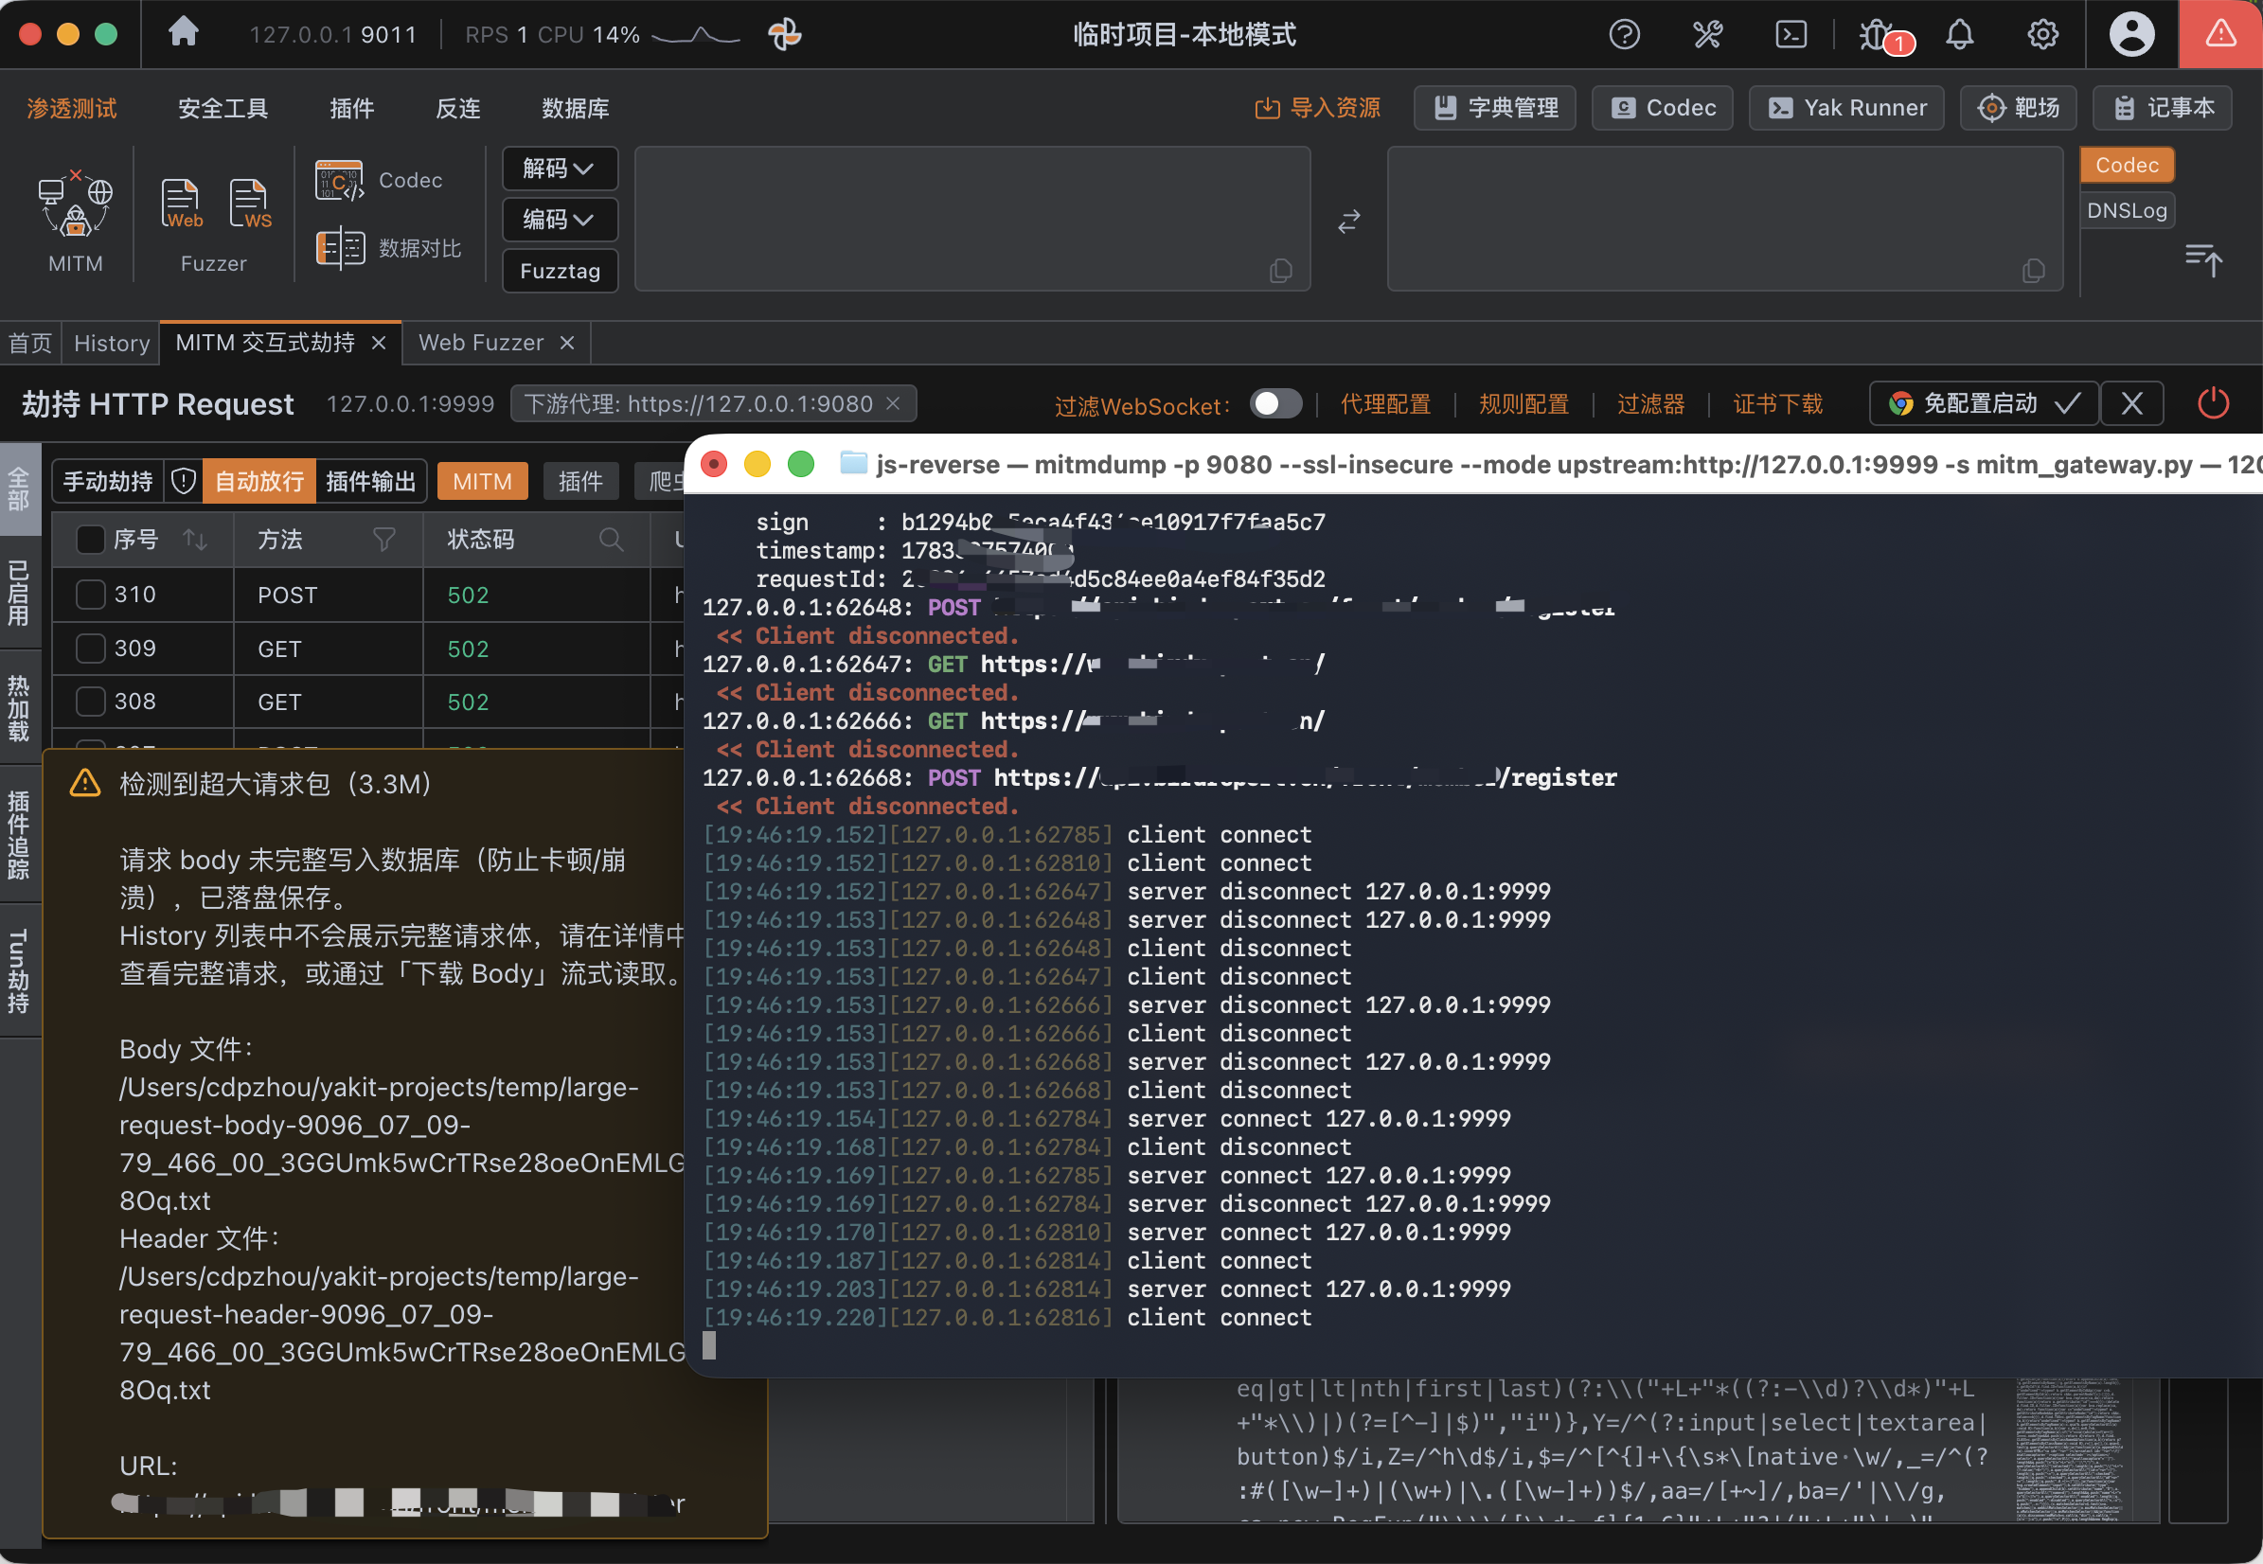Open the wrench tools icon
Image resolution: width=2263 pixels, height=1564 pixels.
point(1707,34)
